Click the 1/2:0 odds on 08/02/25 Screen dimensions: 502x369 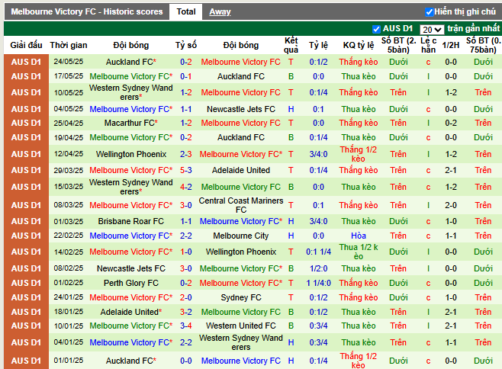click(318, 268)
